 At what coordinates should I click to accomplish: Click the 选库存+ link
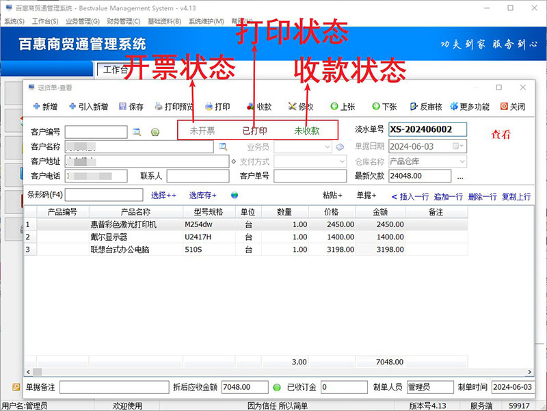point(202,196)
